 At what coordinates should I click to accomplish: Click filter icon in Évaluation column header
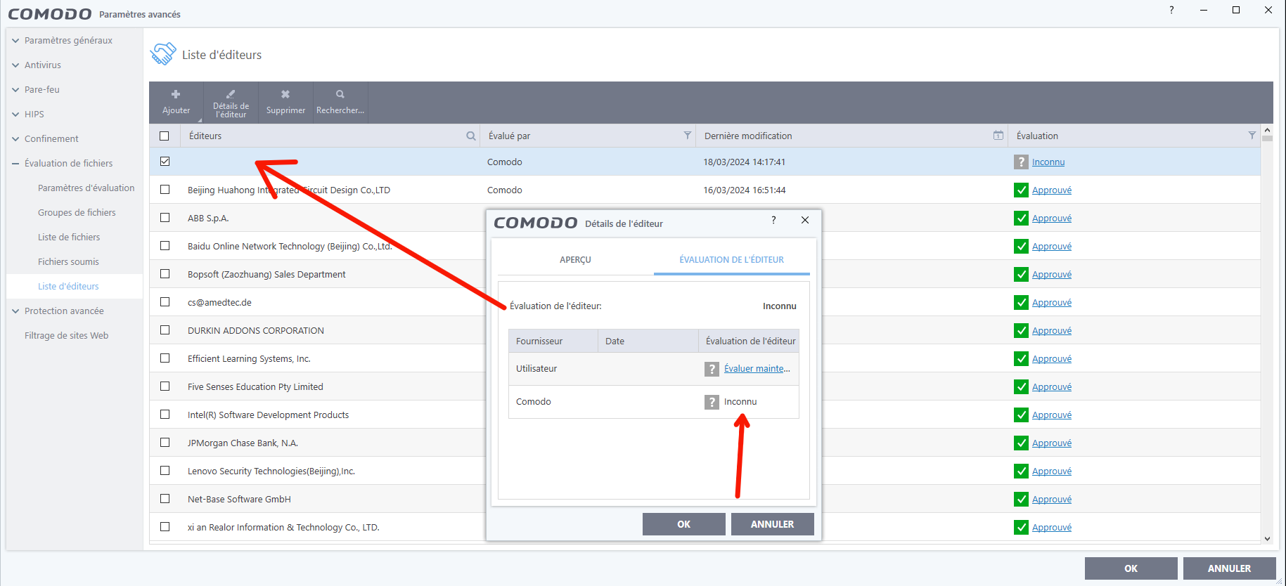point(1252,135)
